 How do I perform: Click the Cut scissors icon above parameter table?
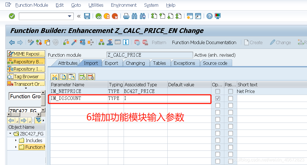[55, 77]
